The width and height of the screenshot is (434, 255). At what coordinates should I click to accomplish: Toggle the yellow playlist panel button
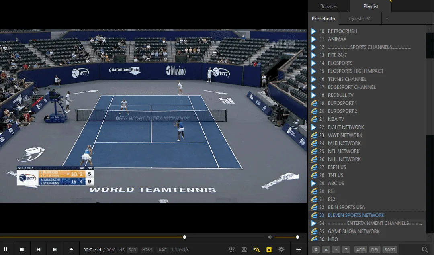[x=269, y=249]
